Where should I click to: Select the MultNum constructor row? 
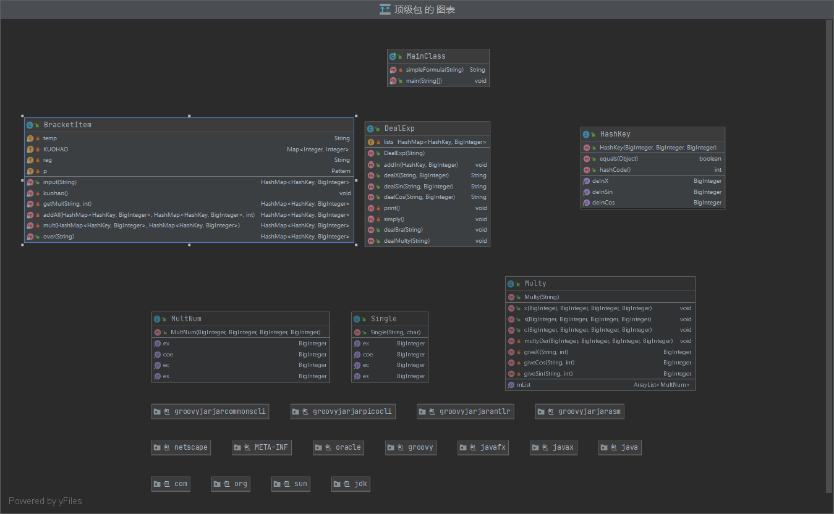tap(240, 332)
